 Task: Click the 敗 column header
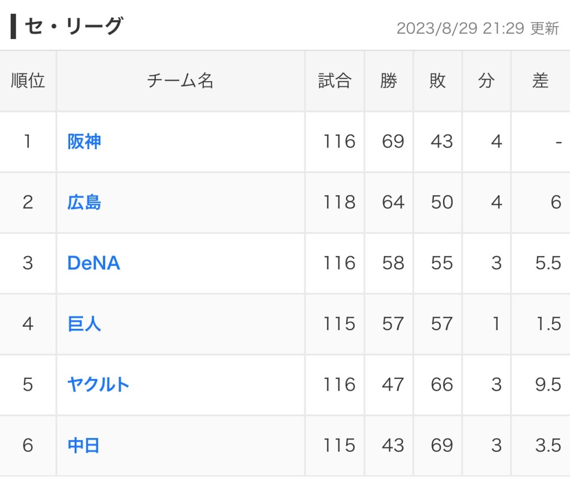(x=438, y=81)
